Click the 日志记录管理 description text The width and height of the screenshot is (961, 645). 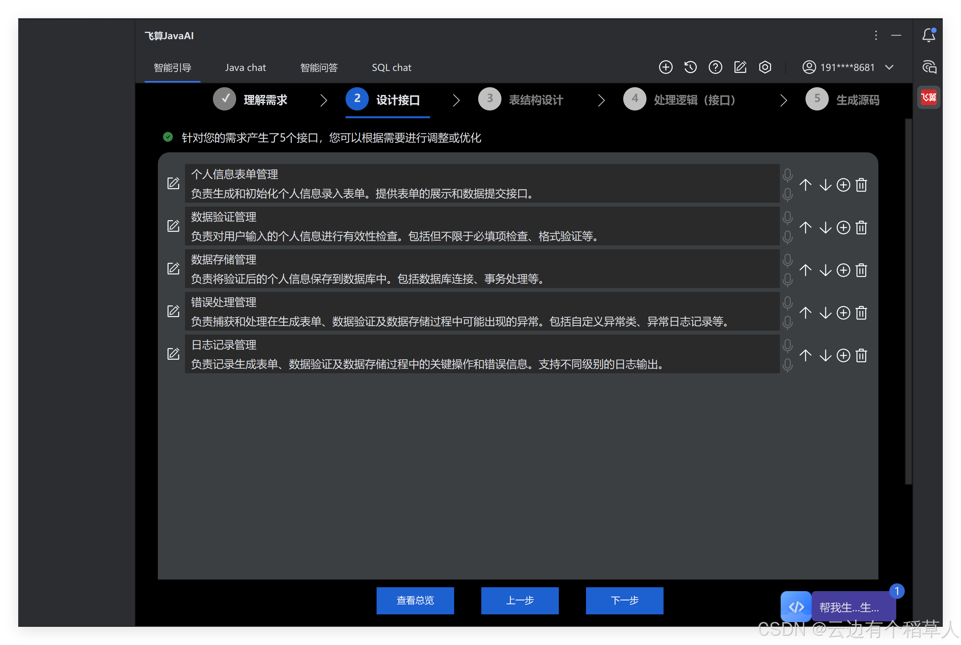[428, 364]
